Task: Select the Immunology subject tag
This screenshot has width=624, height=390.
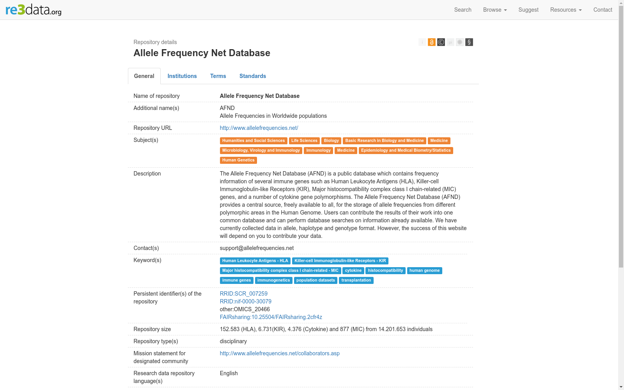Action: pos(319,151)
